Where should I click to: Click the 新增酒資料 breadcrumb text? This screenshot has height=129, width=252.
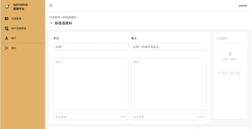tap(69, 17)
